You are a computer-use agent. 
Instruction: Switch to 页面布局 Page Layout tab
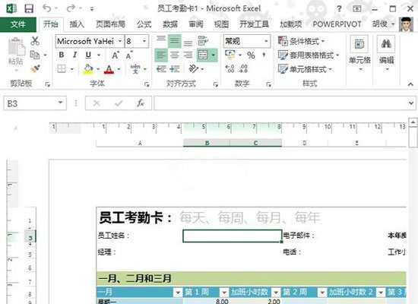point(110,24)
